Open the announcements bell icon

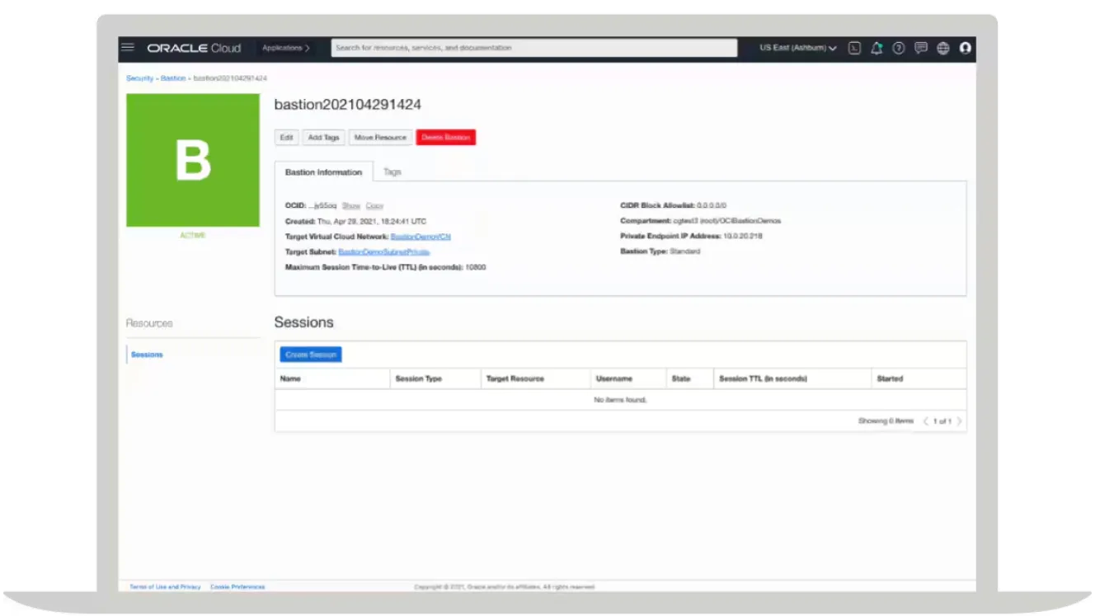click(876, 48)
